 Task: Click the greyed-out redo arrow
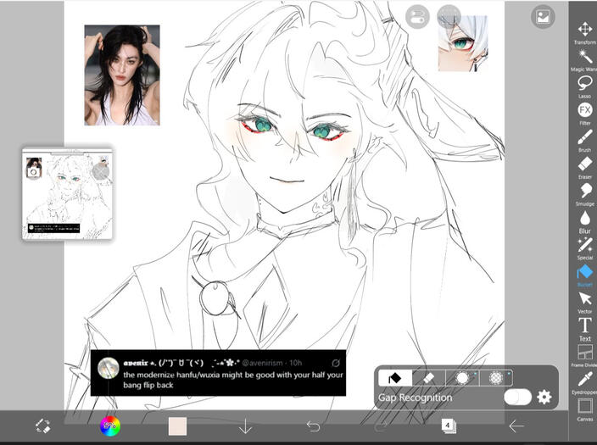381,426
